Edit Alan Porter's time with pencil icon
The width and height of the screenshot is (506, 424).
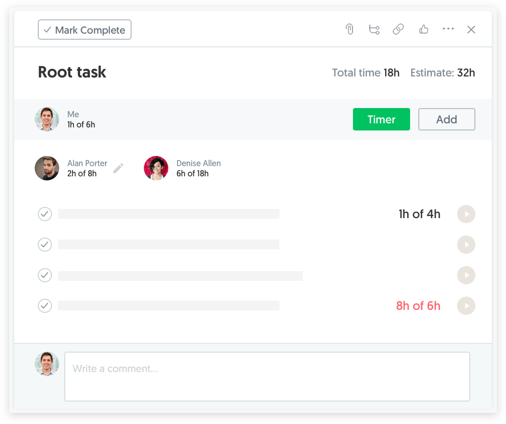point(118,168)
